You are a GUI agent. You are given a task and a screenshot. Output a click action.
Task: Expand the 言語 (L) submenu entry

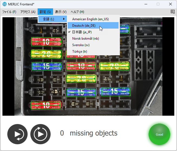click(x=53, y=19)
